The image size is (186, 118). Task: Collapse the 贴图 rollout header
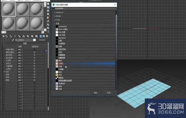tap(25, 43)
